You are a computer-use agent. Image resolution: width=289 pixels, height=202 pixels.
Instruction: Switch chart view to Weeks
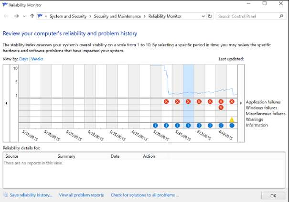(x=37, y=59)
